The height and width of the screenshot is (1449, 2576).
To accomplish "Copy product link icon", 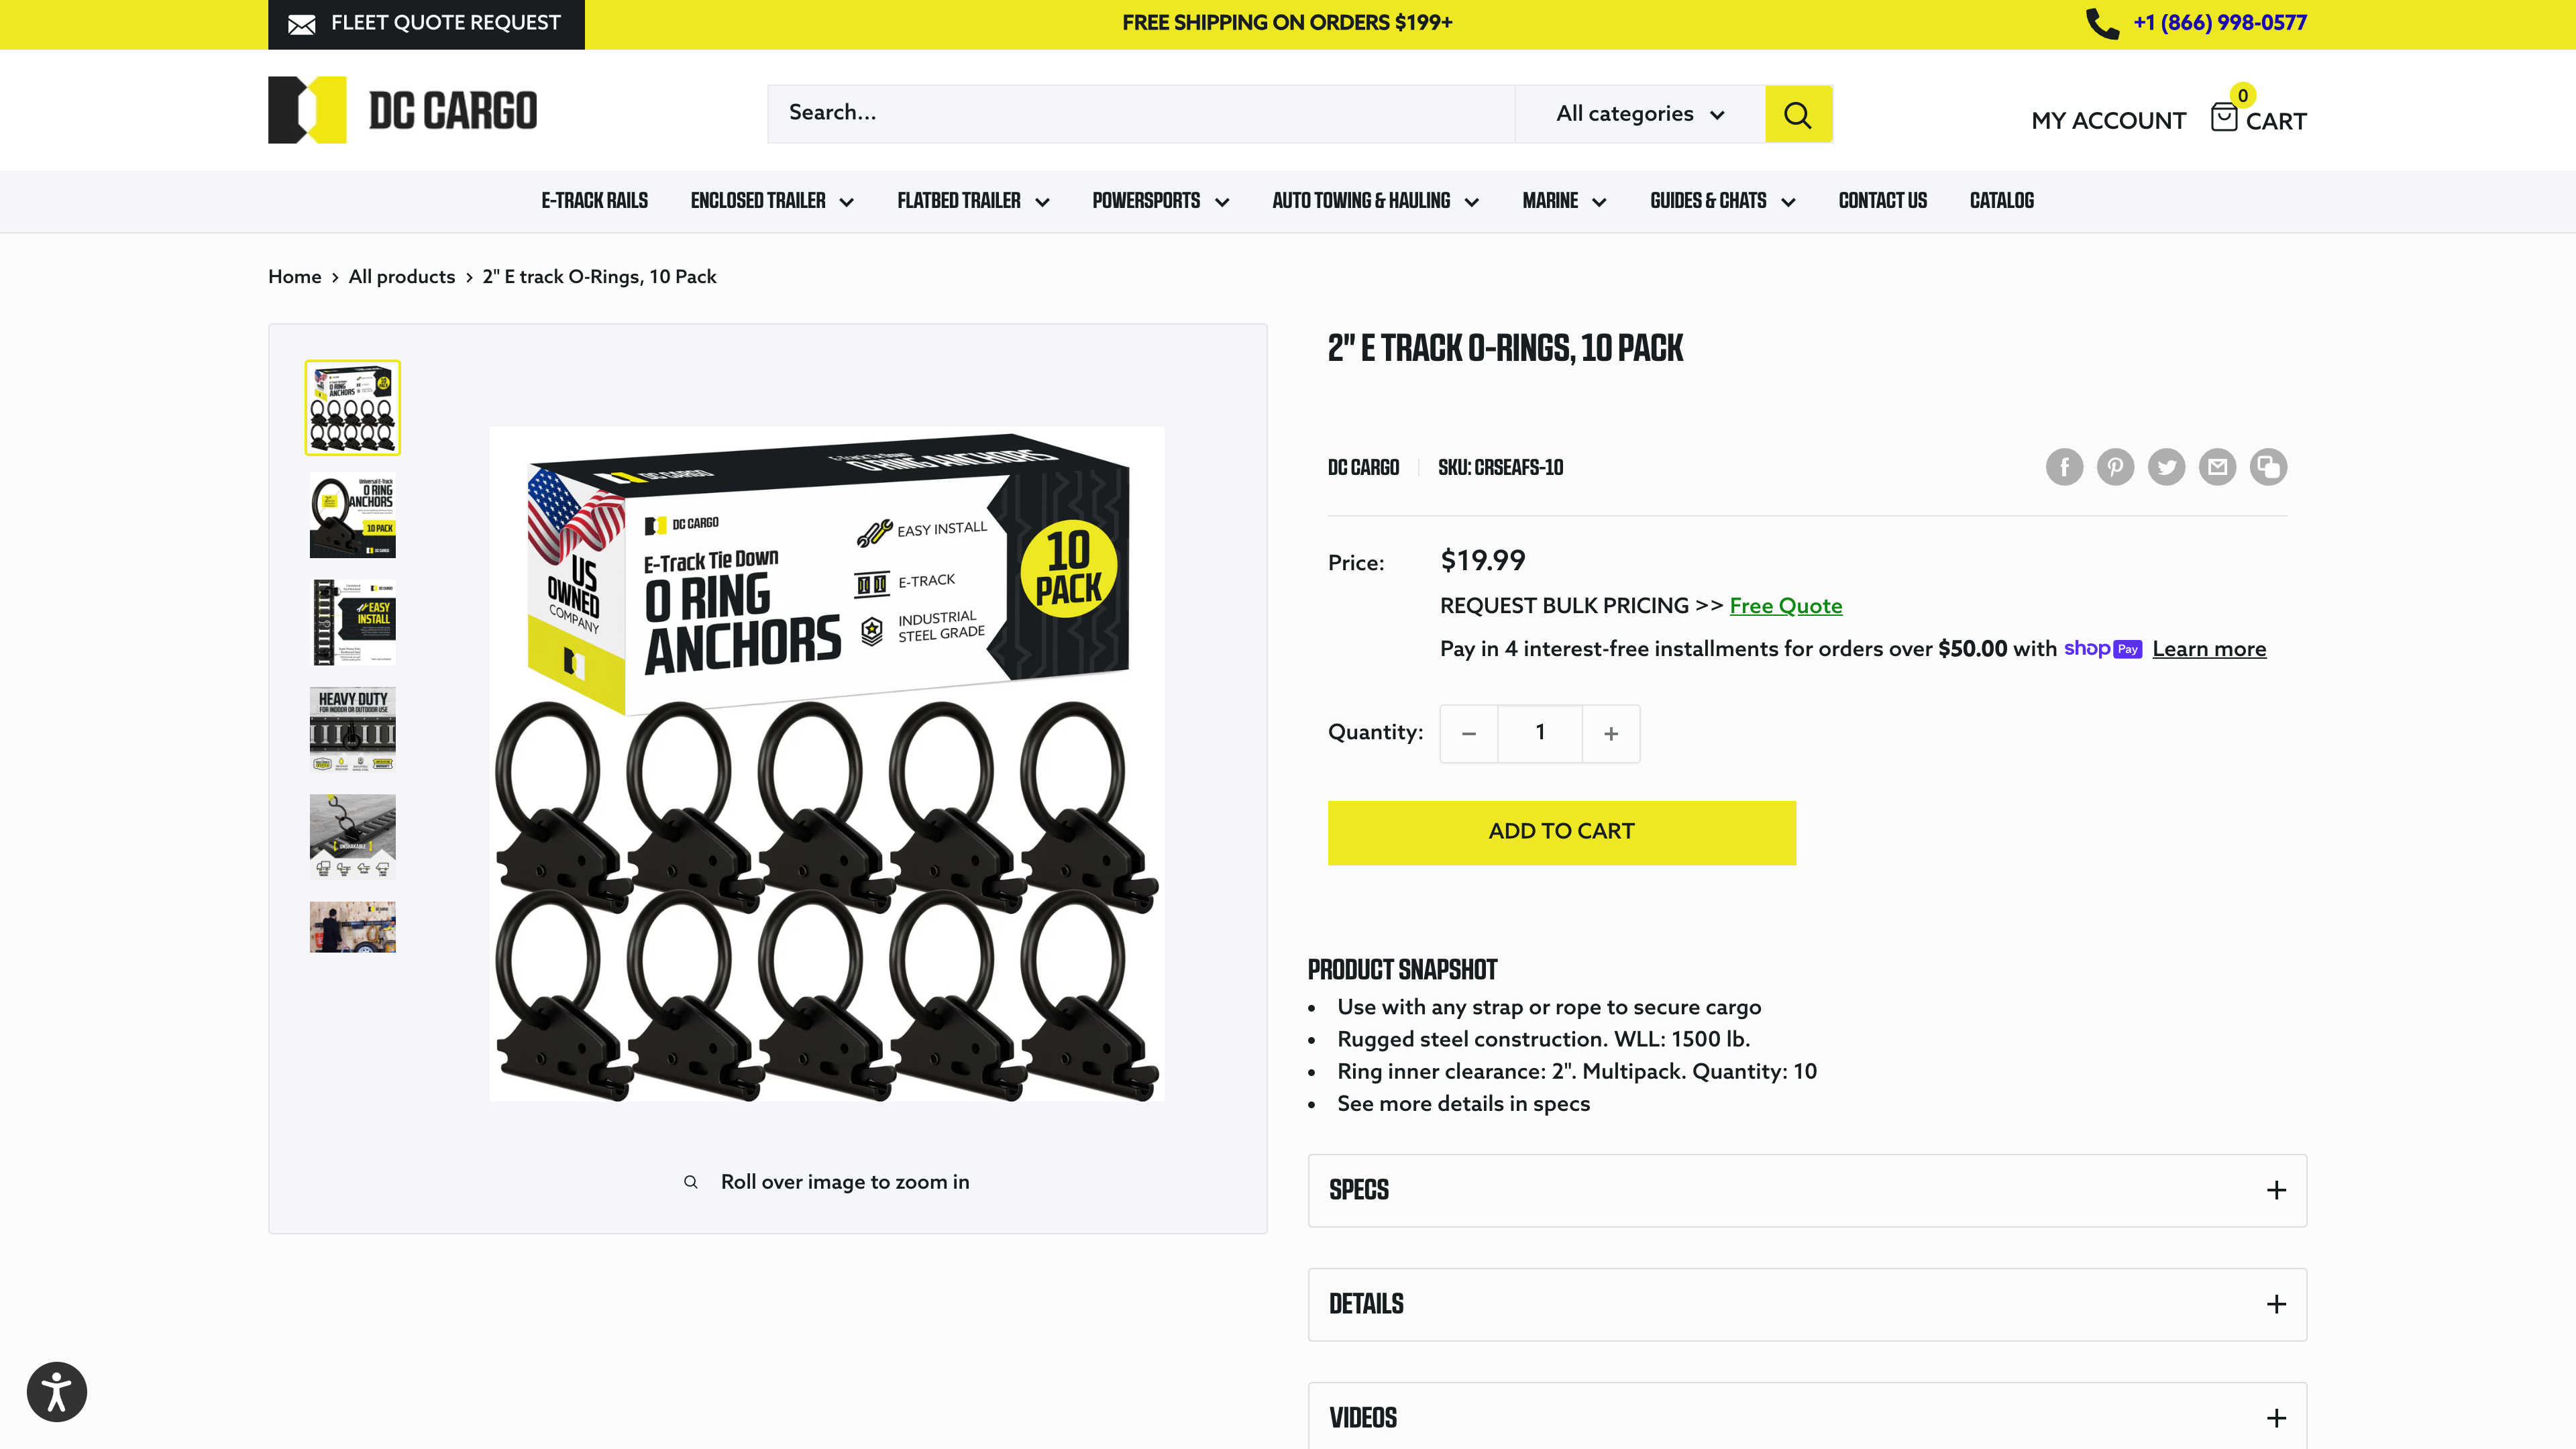I will [x=2268, y=467].
